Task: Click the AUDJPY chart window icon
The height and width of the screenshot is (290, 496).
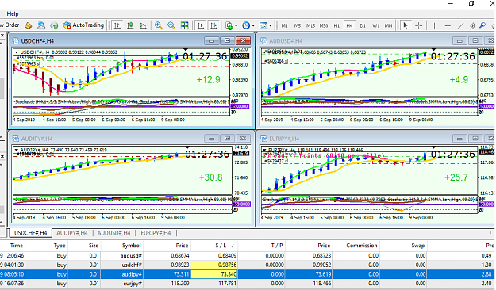Action: [x=16, y=139]
